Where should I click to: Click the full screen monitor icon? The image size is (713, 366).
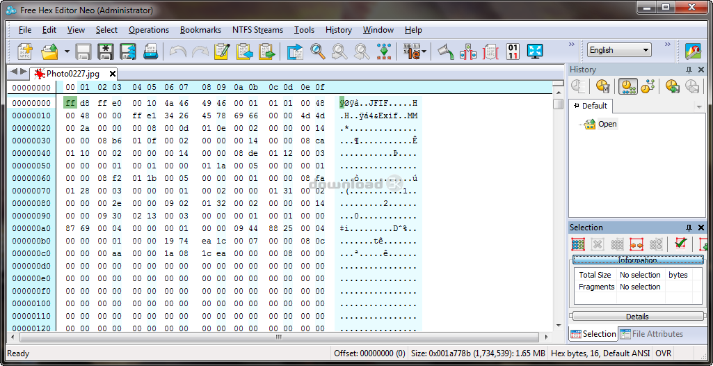(535, 51)
